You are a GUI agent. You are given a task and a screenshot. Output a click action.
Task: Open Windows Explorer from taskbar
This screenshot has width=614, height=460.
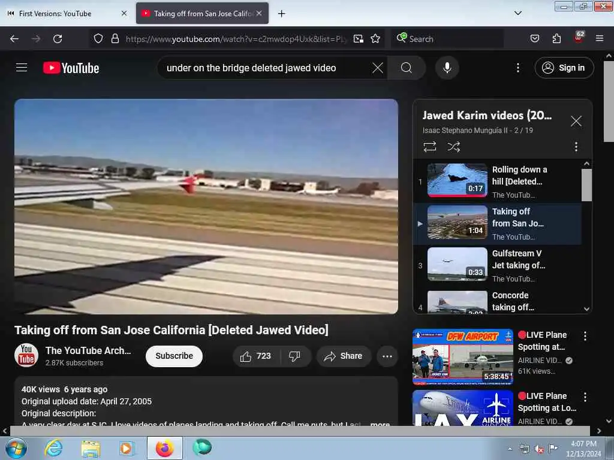[x=91, y=448]
